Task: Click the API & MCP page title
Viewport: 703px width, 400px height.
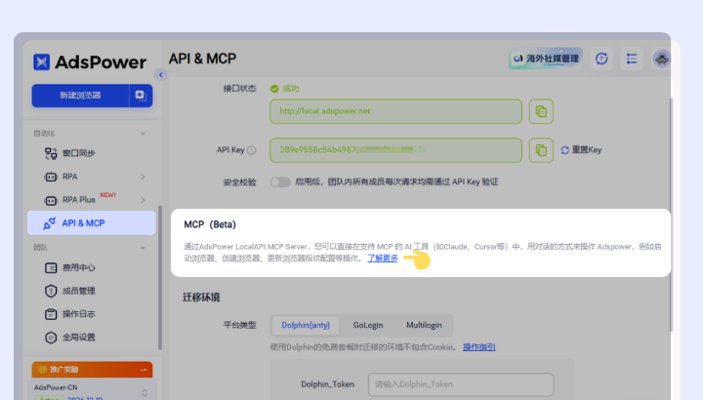Action: click(x=202, y=59)
